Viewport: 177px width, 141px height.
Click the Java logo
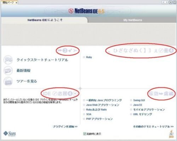(171, 134)
